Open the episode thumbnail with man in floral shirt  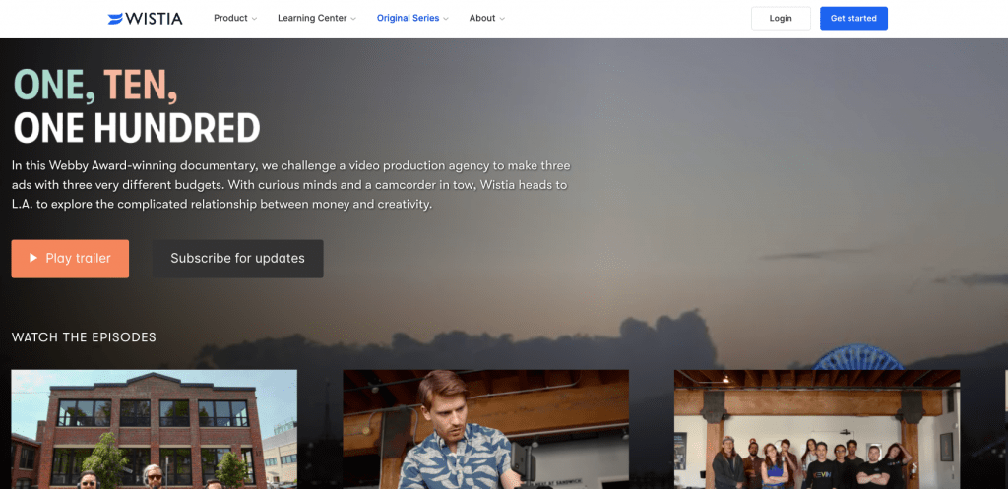point(485,429)
